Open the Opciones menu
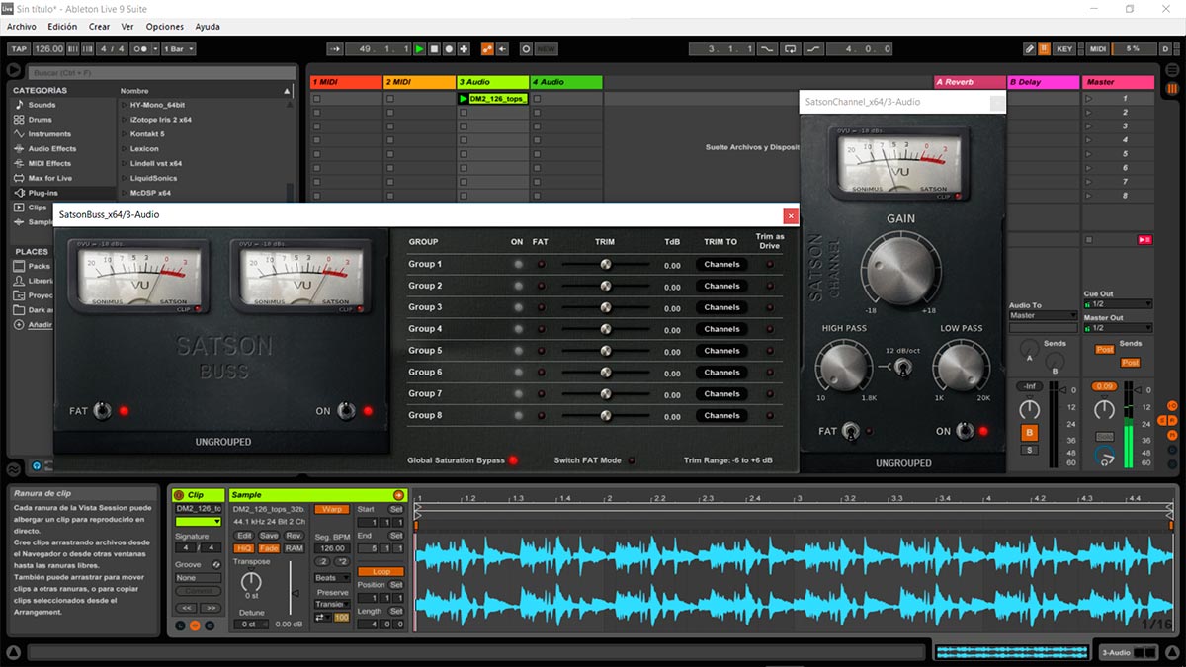The image size is (1186, 667). tap(165, 27)
